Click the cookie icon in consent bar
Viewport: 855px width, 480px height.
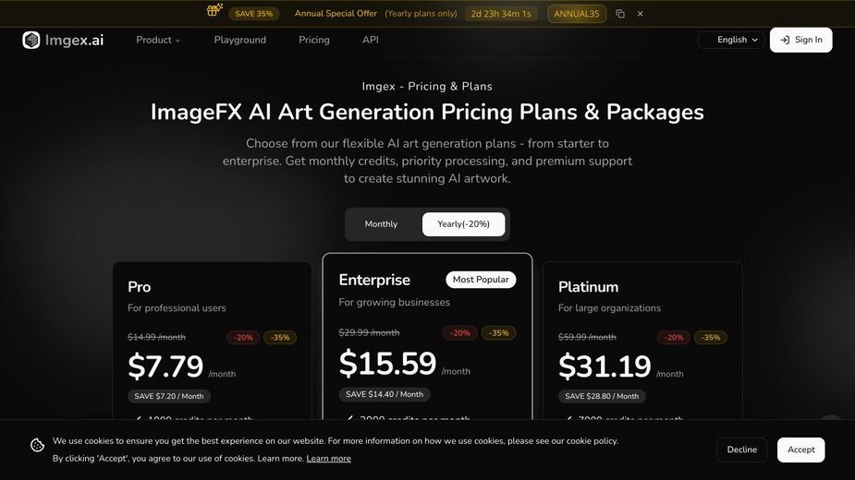pyautogui.click(x=37, y=445)
